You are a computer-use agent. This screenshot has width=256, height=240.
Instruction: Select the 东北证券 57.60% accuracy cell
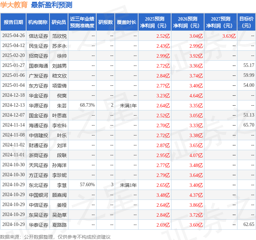[x=87, y=184]
